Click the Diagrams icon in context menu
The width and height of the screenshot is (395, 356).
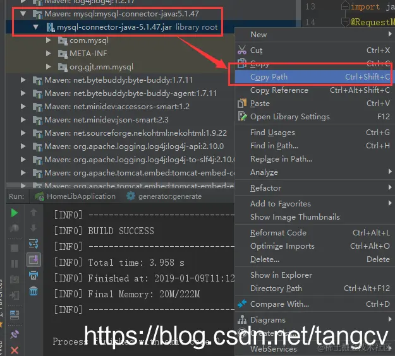(x=242, y=319)
